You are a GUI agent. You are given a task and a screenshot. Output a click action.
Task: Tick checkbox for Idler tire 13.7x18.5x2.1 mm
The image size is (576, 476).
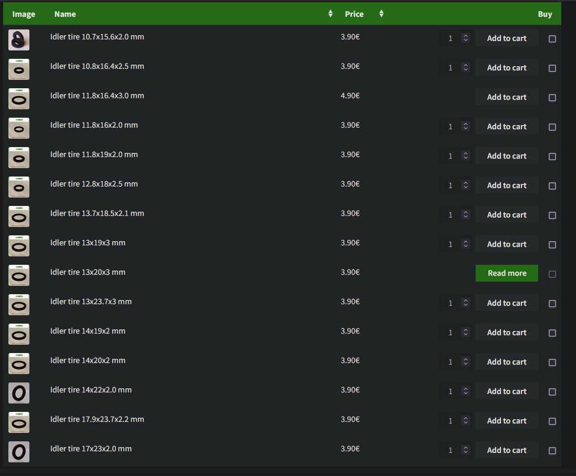coord(552,215)
